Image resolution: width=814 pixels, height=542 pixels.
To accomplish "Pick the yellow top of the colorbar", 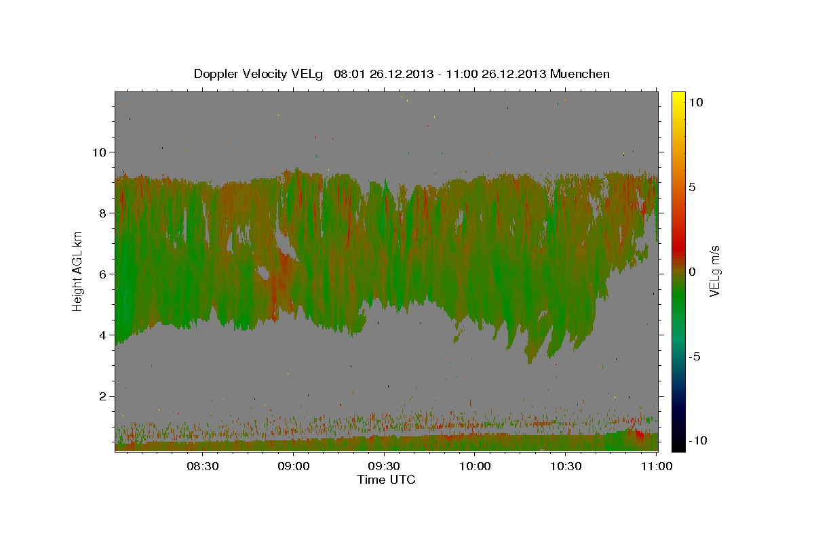I will (678, 97).
